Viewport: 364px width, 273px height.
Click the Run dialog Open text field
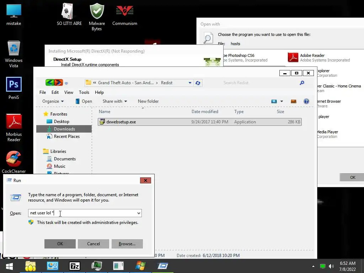click(85, 213)
